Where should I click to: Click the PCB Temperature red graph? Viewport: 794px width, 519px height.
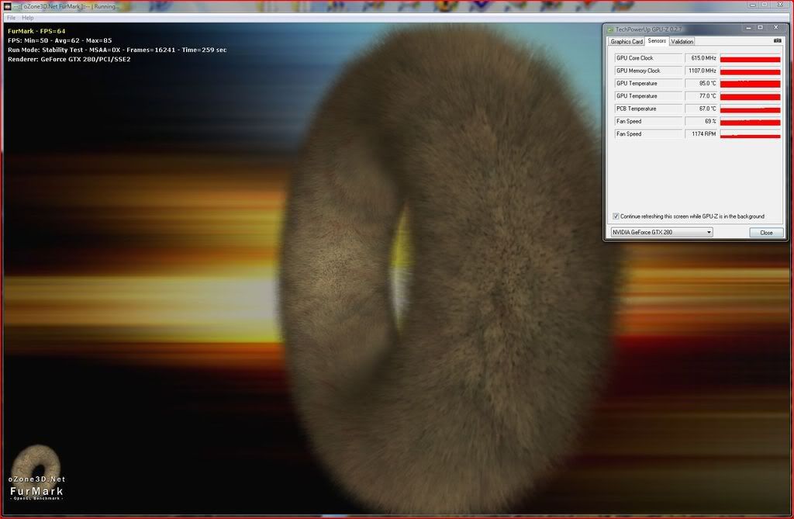click(750, 109)
